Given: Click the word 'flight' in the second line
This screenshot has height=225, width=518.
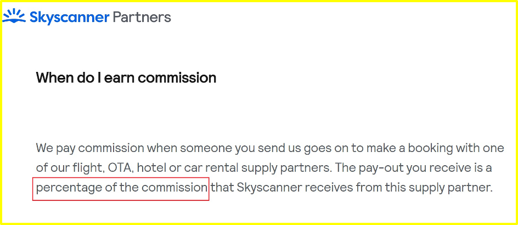Looking at the screenshot, I should [x=88, y=169].
